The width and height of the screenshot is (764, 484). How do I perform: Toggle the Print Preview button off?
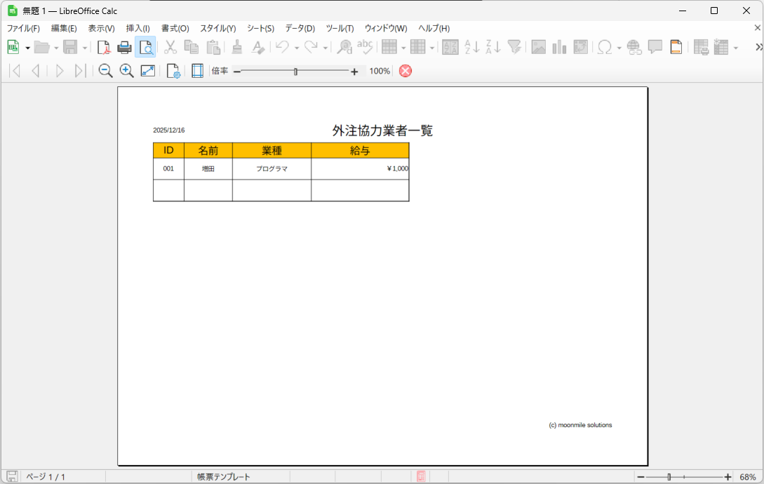(145, 47)
